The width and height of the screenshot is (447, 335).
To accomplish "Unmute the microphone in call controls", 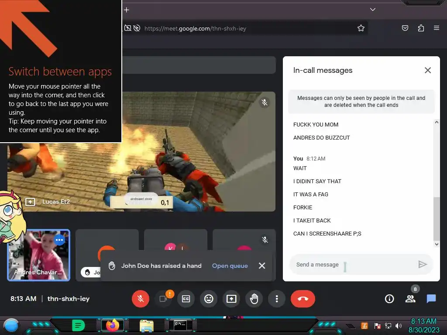I will click(x=140, y=299).
